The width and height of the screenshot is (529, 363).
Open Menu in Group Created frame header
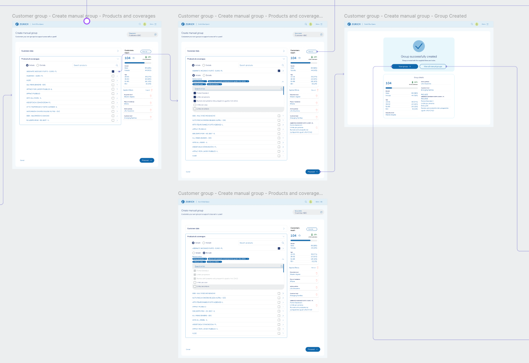coord(485,24)
